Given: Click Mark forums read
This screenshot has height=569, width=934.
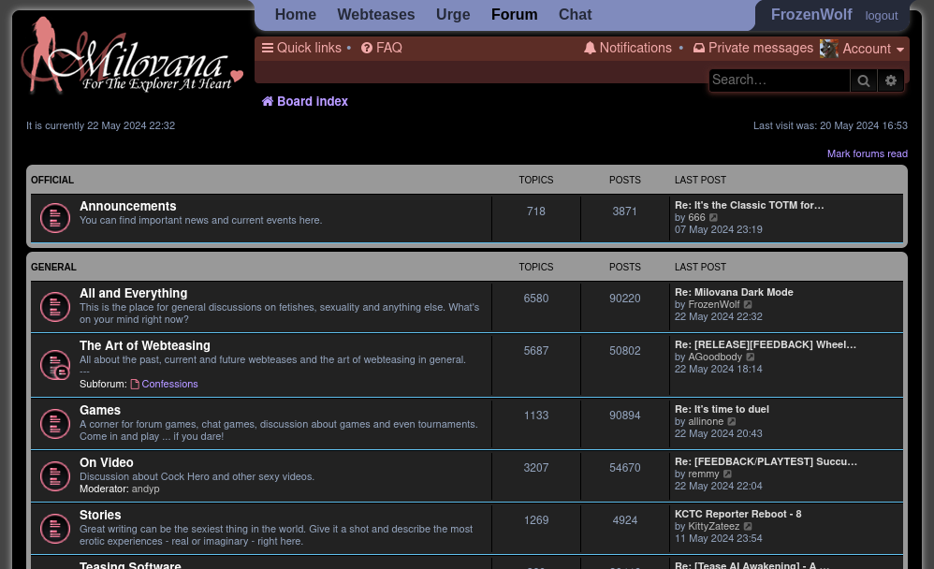Looking at the screenshot, I should click(x=868, y=153).
